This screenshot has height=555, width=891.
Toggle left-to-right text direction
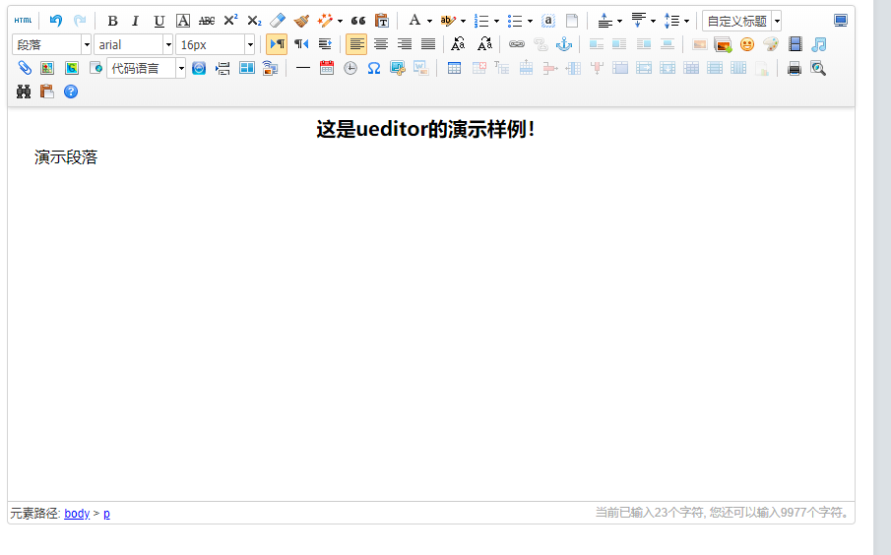[x=277, y=44]
